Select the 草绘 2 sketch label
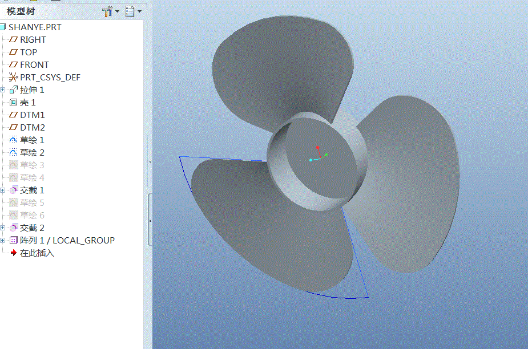 pyautogui.click(x=32, y=152)
